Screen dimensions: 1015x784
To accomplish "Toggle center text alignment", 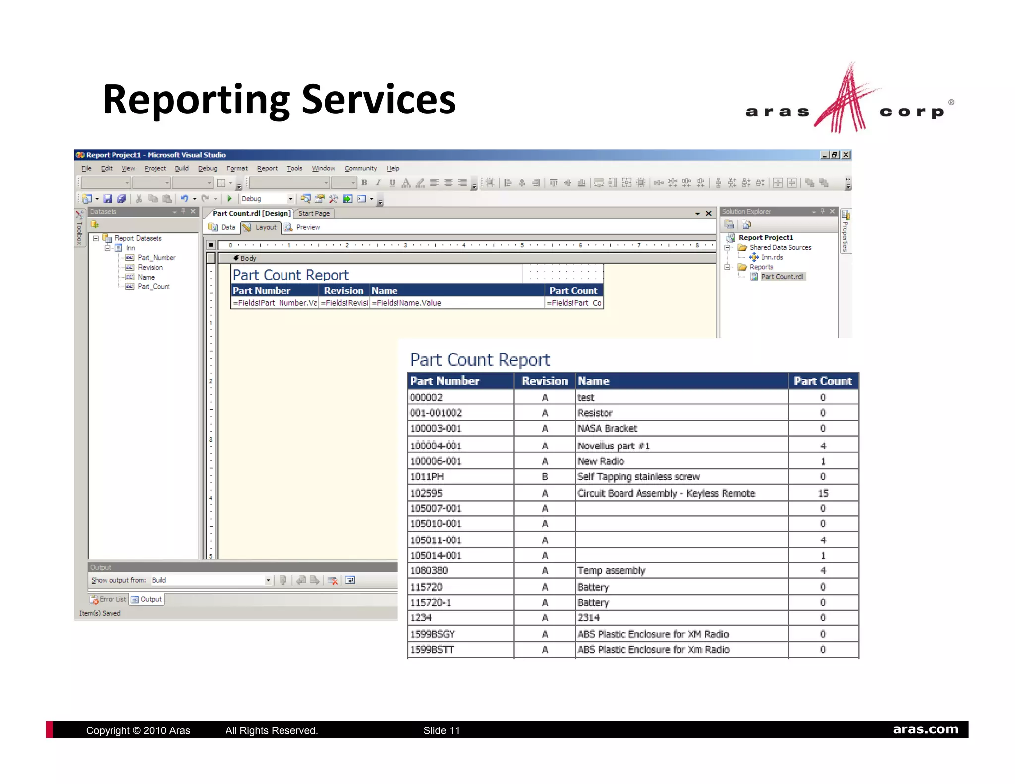I will [449, 183].
